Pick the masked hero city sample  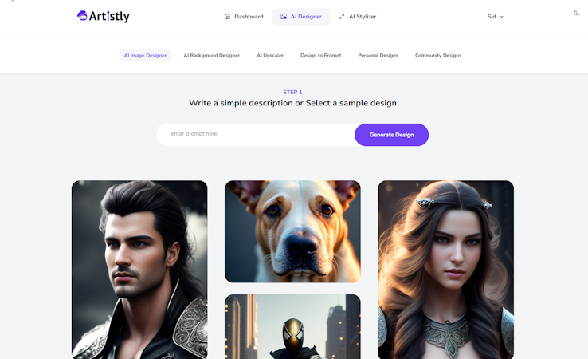point(292,327)
